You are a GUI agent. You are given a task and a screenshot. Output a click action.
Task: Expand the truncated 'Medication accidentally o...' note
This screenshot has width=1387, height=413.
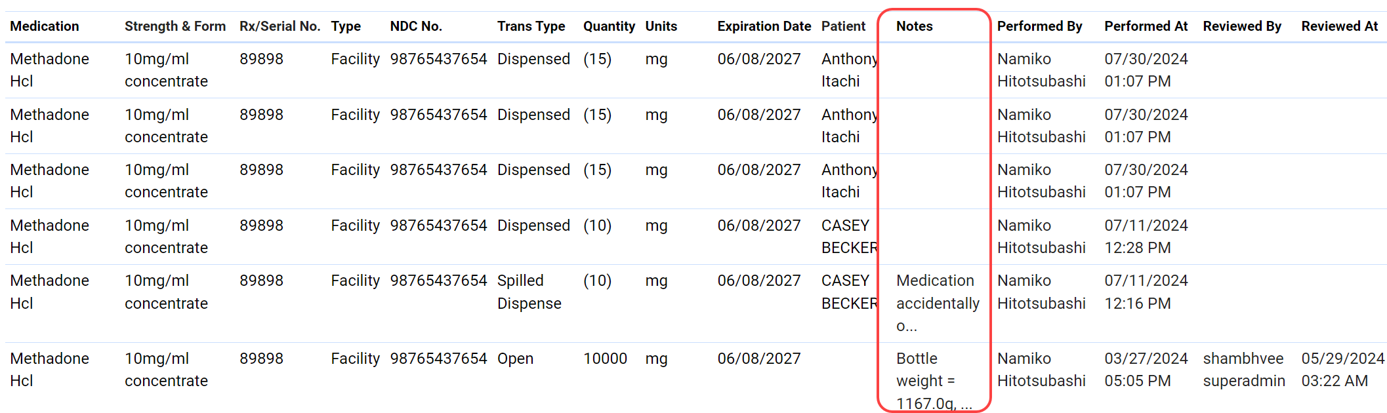(x=937, y=303)
